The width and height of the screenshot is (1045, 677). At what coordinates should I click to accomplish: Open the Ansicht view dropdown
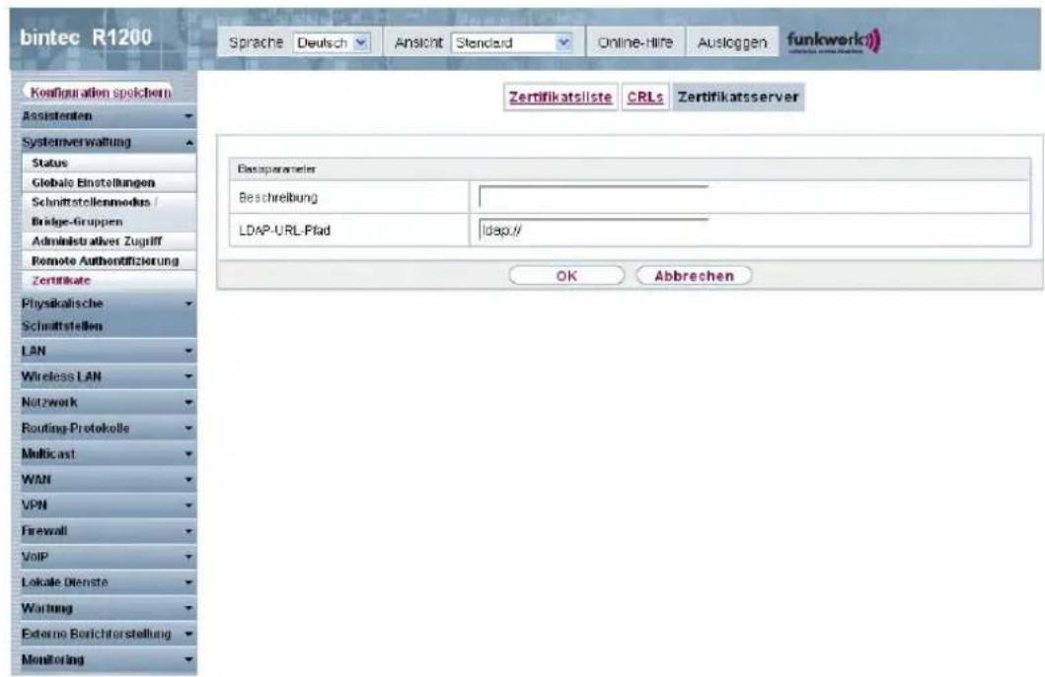512,42
